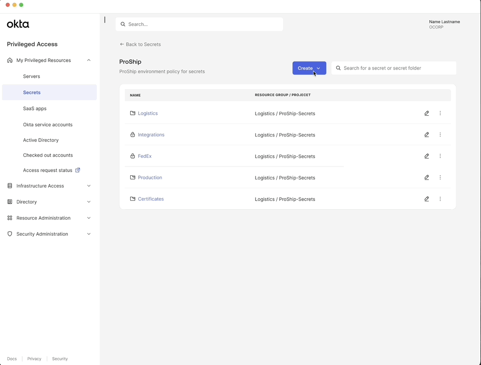This screenshot has width=481, height=365.
Task: Click the folder icon beside Logistics
Action: [133, 113]
